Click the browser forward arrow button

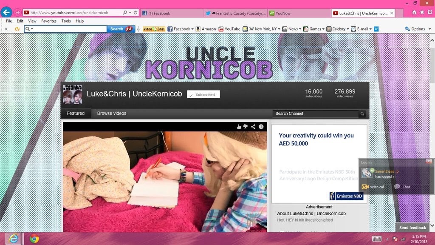coord(17,12)
